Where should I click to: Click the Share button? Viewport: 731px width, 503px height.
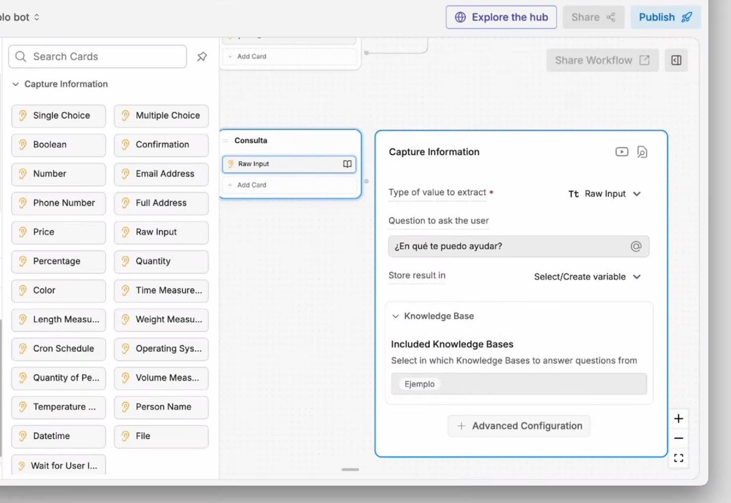coord(593,17)
